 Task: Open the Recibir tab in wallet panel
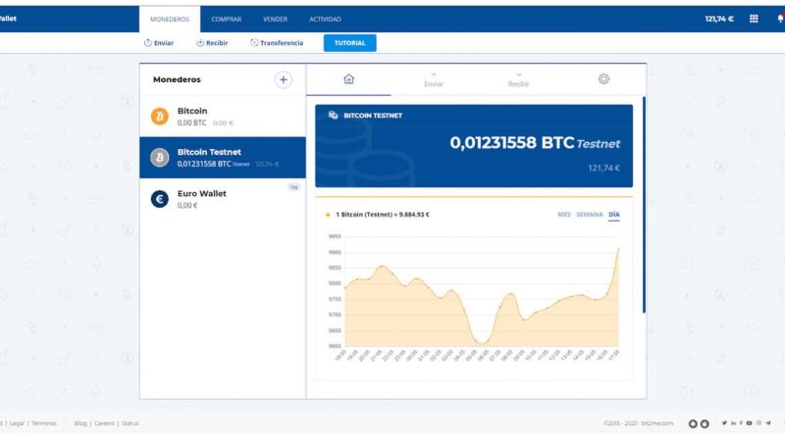tap(518, 80)
